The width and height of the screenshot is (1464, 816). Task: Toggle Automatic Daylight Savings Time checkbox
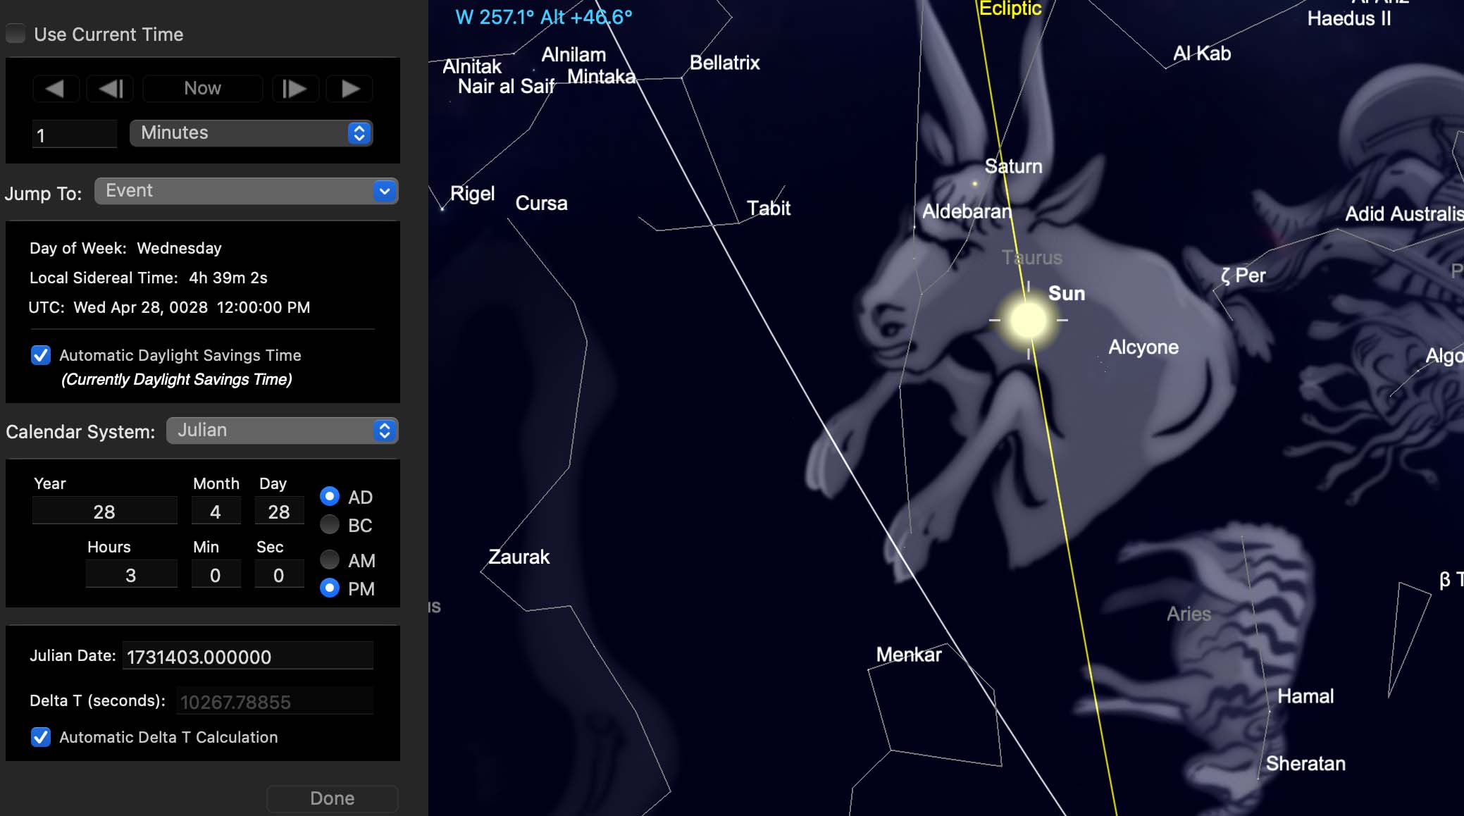pyautogui.click(x=41, y=355)
